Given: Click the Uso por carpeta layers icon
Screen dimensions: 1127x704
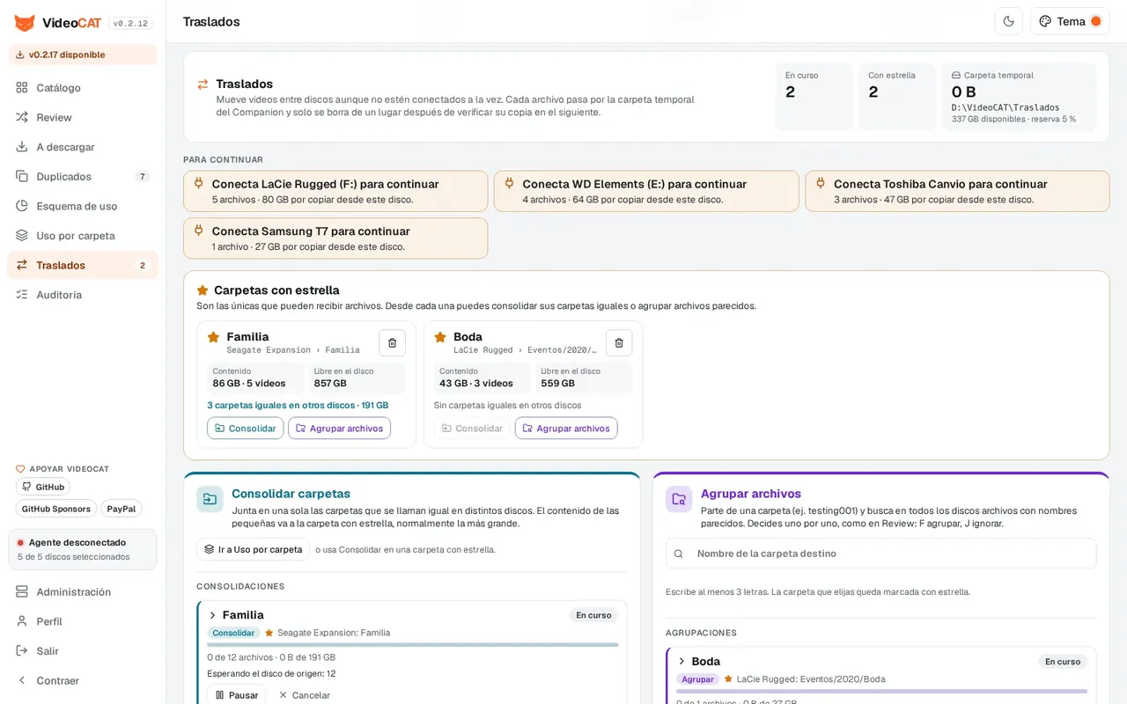Looking at the screenshot, I should pyautogui.click(x=22, y=235).
